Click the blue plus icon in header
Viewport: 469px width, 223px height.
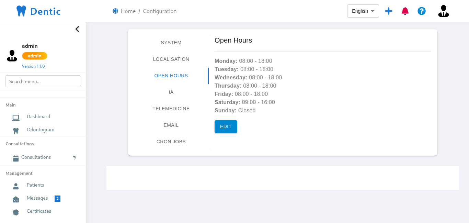click(388, 11)
